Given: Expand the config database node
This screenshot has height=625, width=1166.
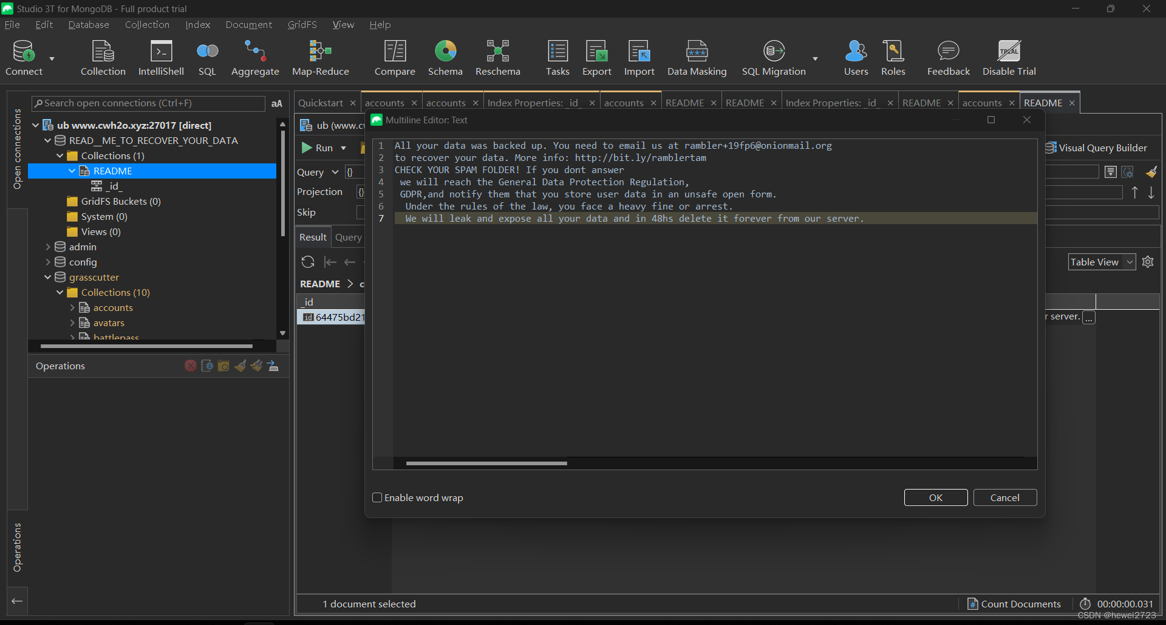Looking at the screenshot, I should (47, 262).
